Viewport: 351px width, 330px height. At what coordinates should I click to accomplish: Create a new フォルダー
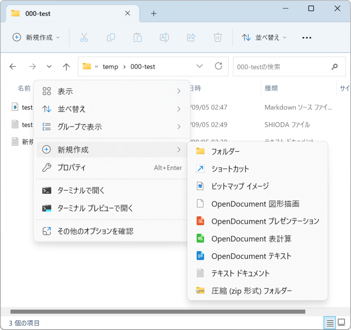point(258,151)
